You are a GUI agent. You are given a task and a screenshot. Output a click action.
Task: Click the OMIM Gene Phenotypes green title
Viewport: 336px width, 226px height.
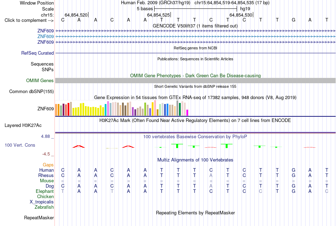click(x=195, y=75)
